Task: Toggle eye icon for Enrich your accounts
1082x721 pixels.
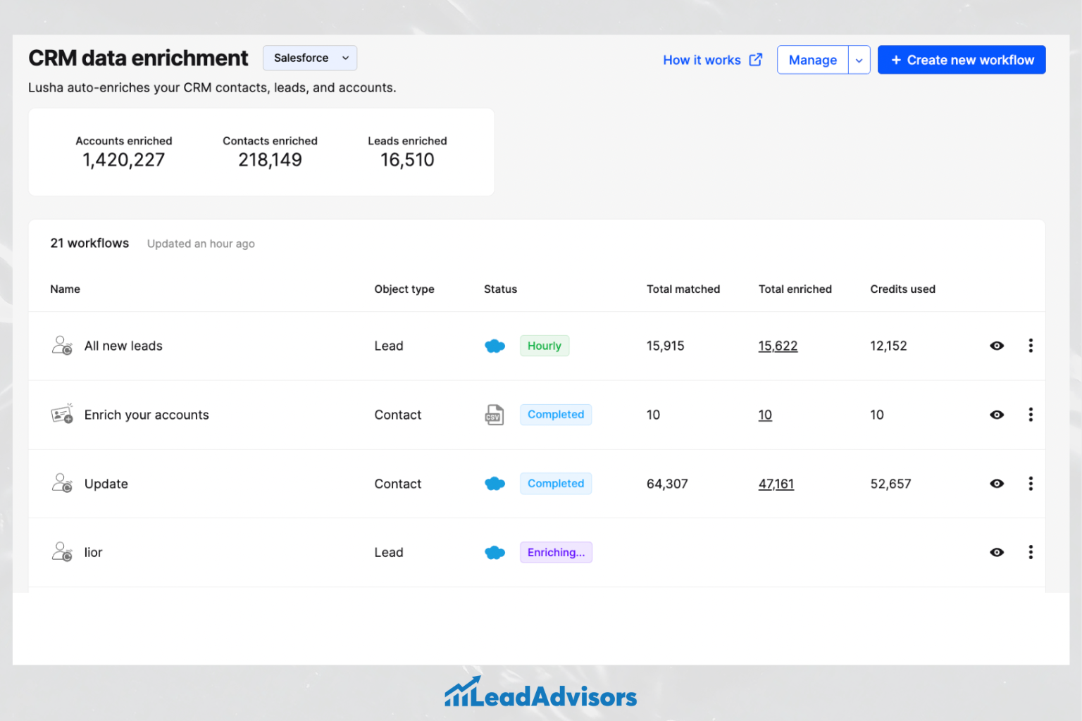Action: pyautogui.click(x=997, y=415)
